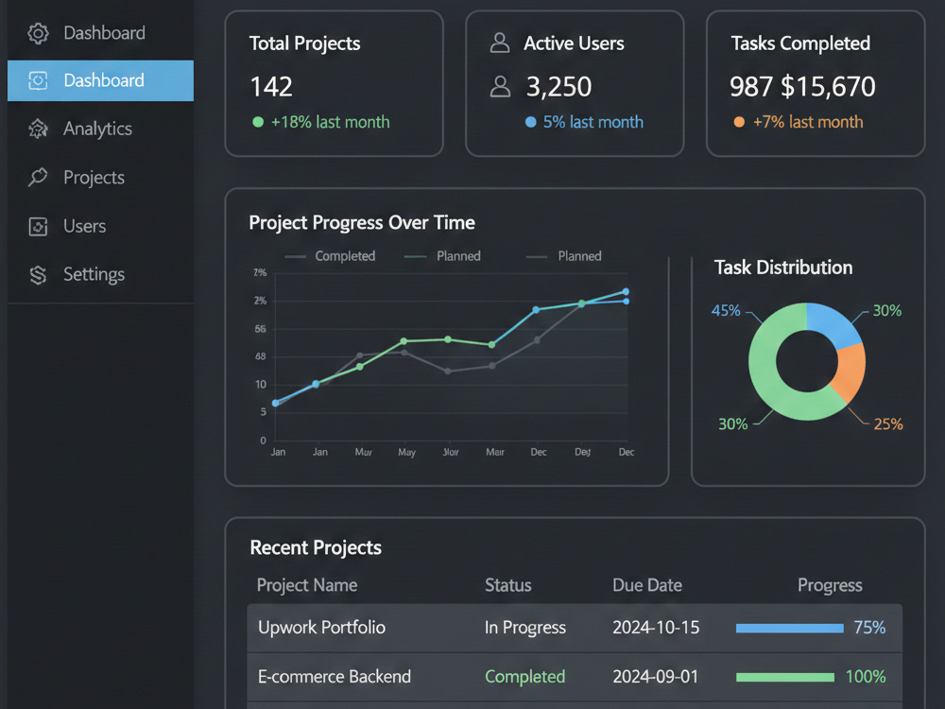Click the 2024-09-01 due date

click(655, 677)
